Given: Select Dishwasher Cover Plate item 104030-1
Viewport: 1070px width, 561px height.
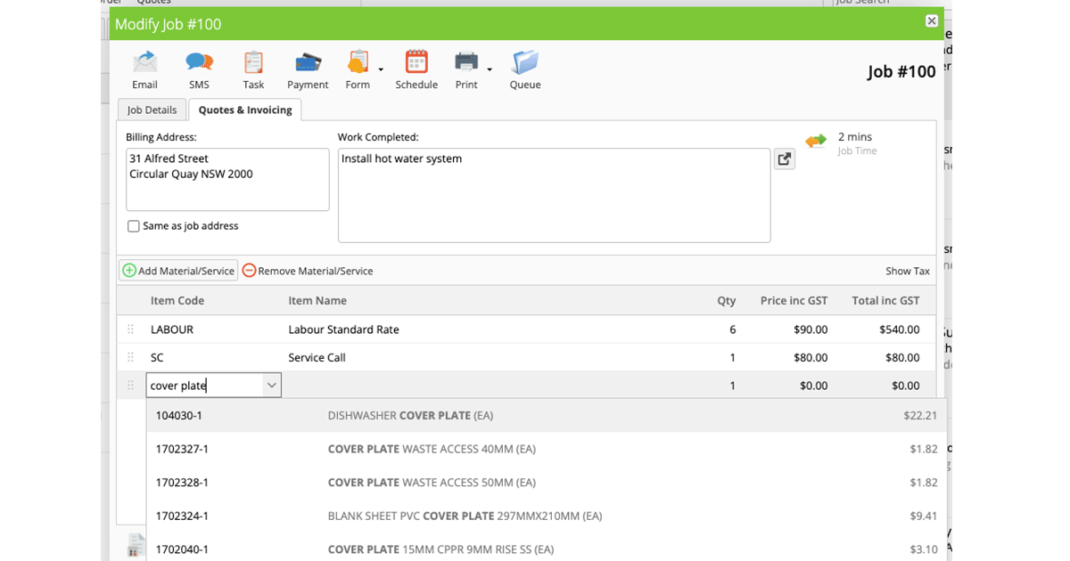Looking at the screenshot, I should point(410,416).
